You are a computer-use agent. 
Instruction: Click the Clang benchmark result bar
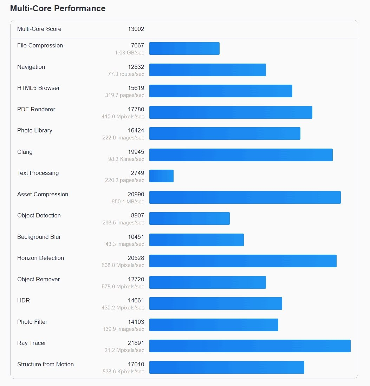241,155
